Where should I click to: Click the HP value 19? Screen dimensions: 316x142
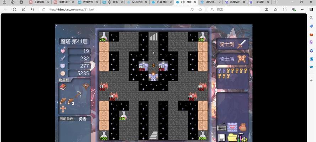(86, 51)
